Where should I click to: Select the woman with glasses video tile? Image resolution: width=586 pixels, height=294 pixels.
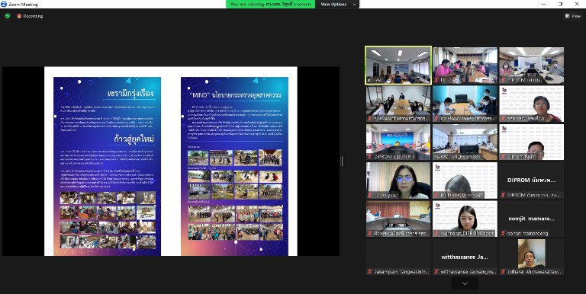[x=398, y=181]
